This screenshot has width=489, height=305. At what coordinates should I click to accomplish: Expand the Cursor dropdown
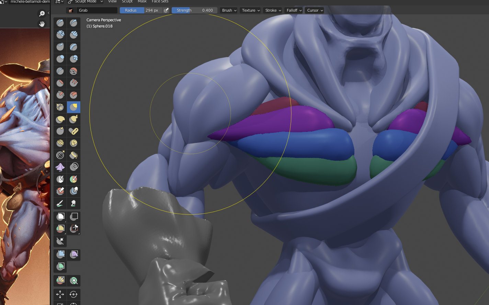[x=315, y=10]
